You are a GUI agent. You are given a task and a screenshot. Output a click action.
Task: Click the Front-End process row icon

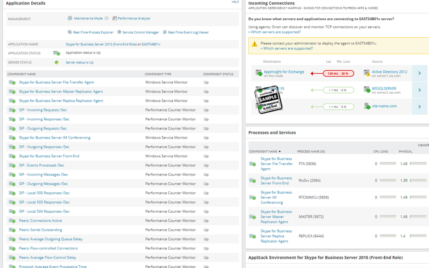[x=253, y=181]
